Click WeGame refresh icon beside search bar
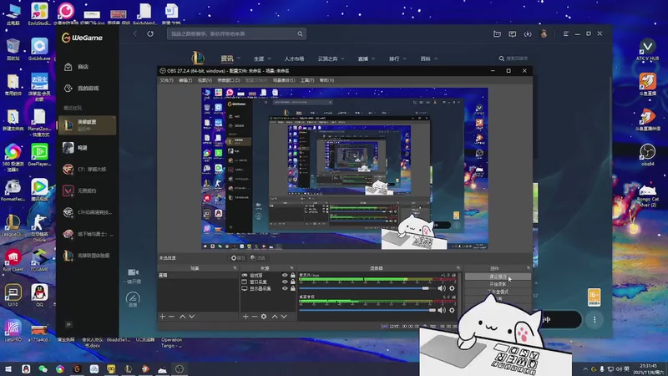 pos(150,33)
